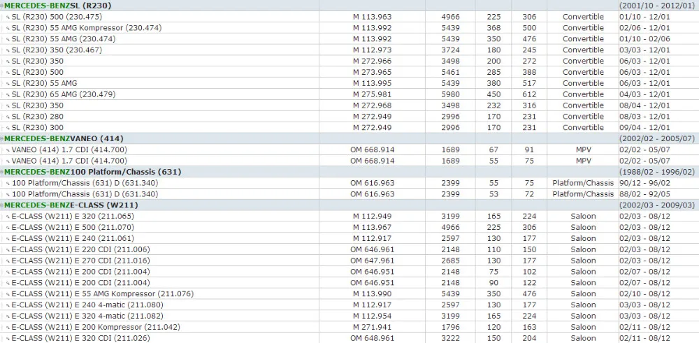Click engine code OM 647.961

tap(373, 261)
